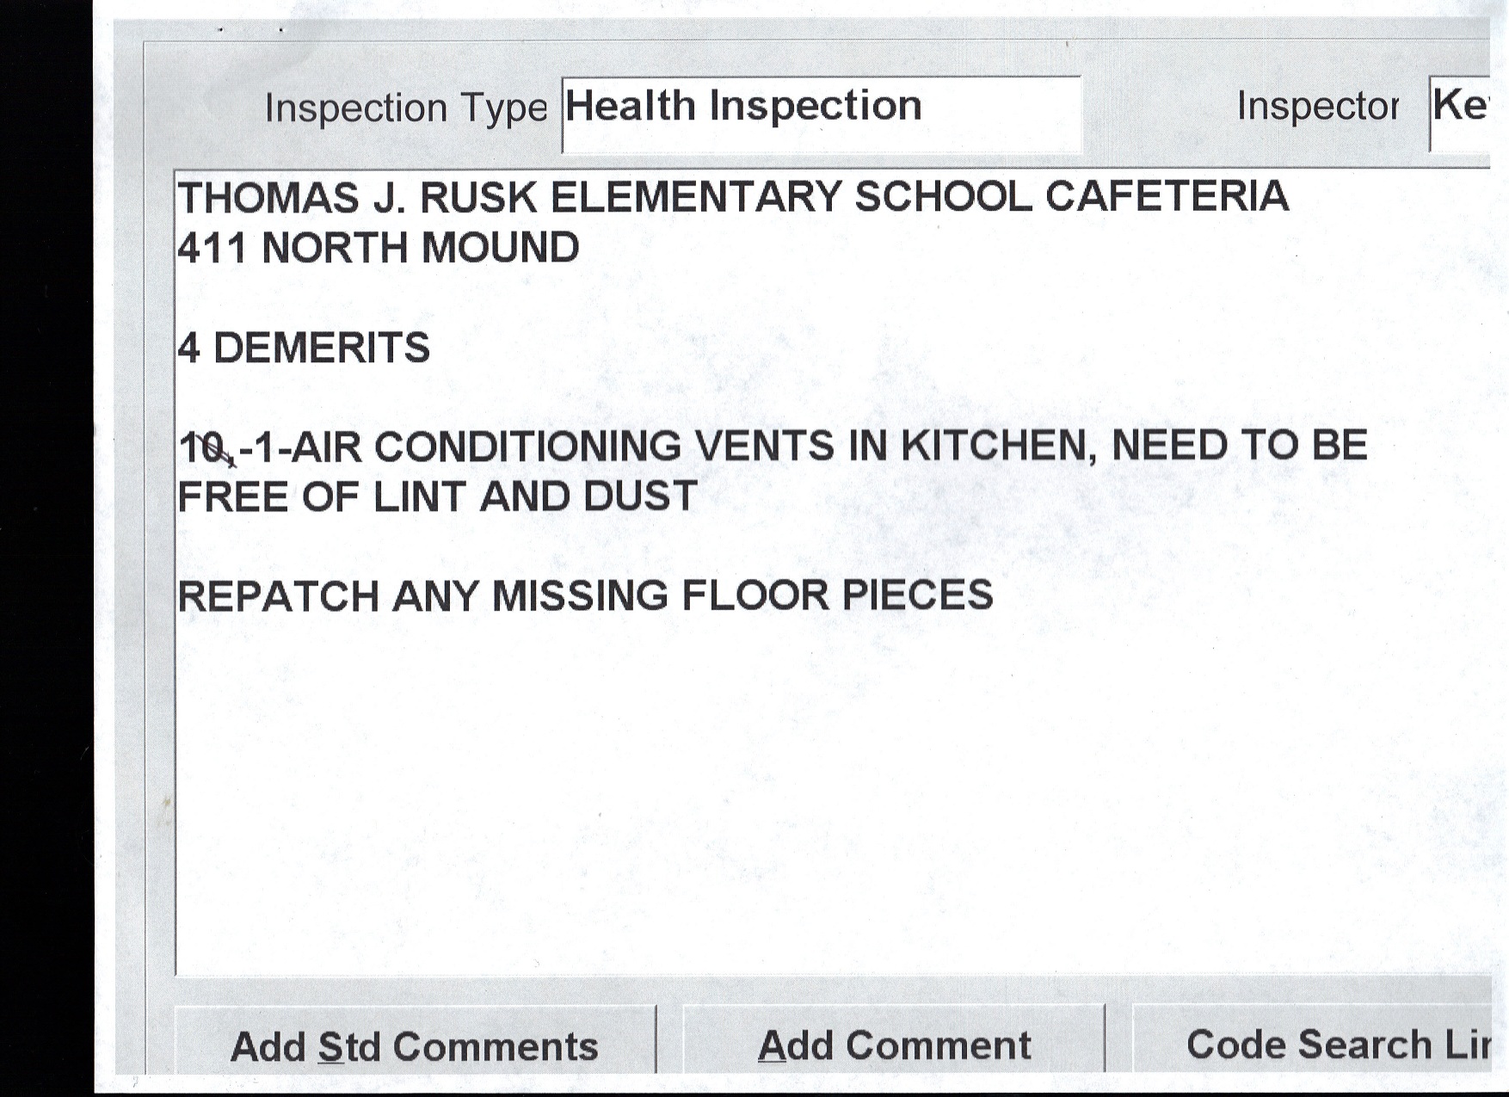Click the Add Std Comments button
Screen dimensions: 1509x1097
415,1046
